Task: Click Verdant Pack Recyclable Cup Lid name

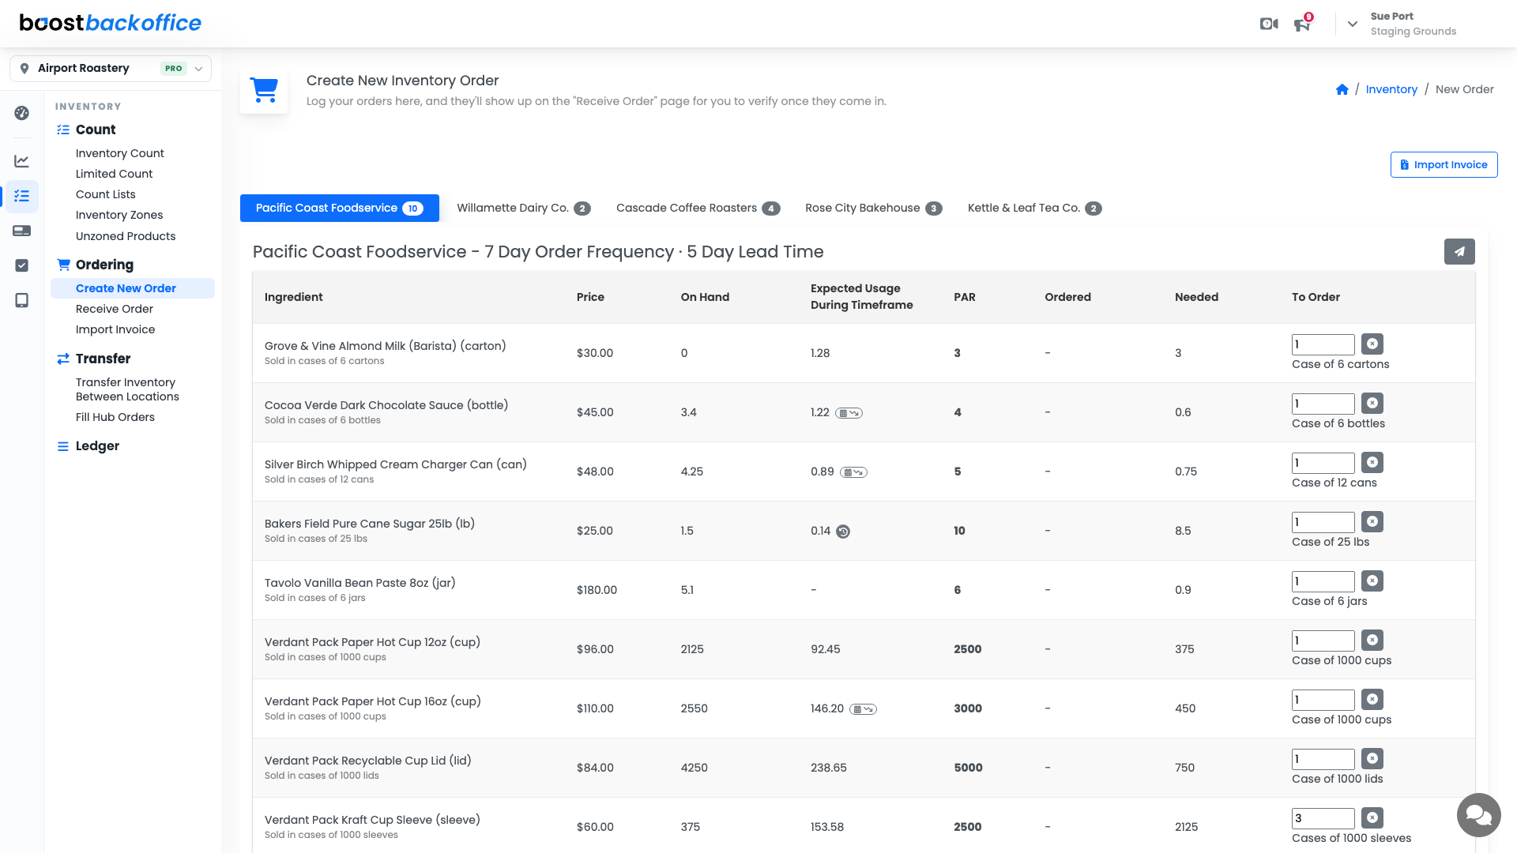Action: [368, 761]
